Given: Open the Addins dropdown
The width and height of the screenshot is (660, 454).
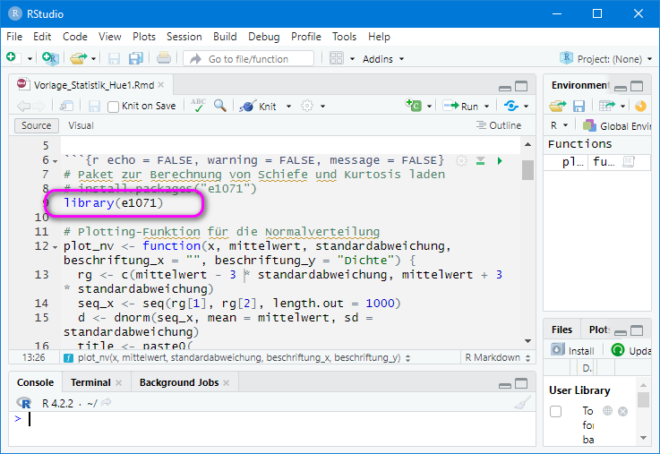Looking at the screenshot, I should 383,59.
